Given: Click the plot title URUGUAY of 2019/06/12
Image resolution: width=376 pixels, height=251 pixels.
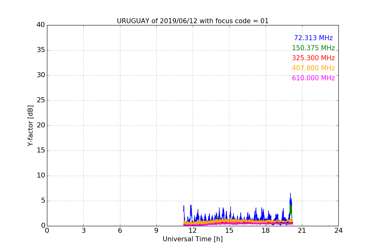Looking at the screenshot, I should pos(193,21).
